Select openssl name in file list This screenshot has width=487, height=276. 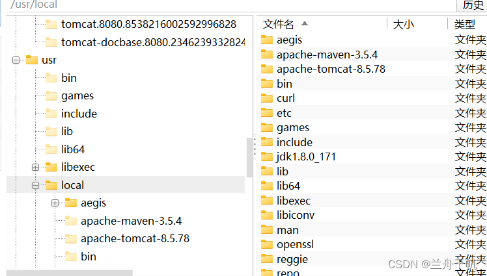(x=295, y=245)
